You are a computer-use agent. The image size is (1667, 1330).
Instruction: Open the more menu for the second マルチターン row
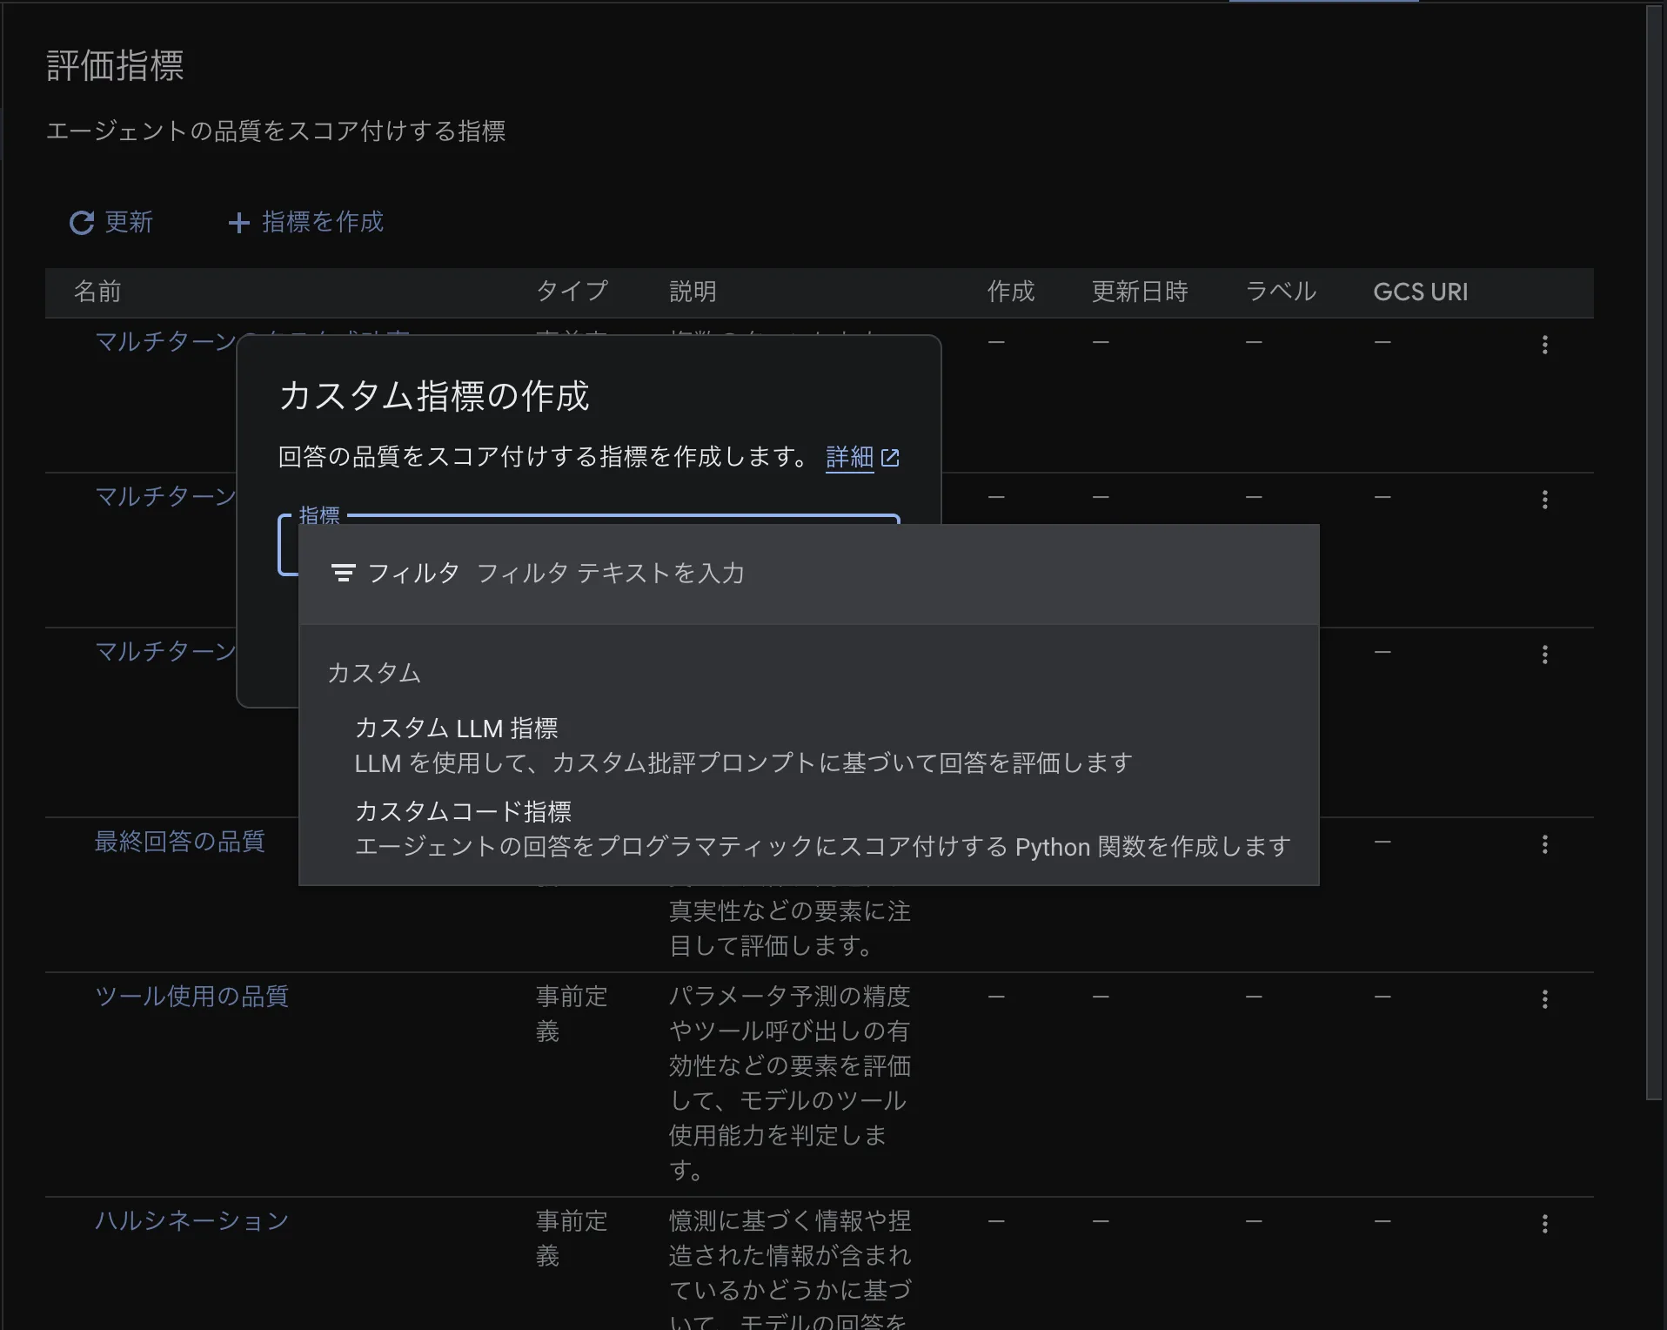(x=1545, y=500)
